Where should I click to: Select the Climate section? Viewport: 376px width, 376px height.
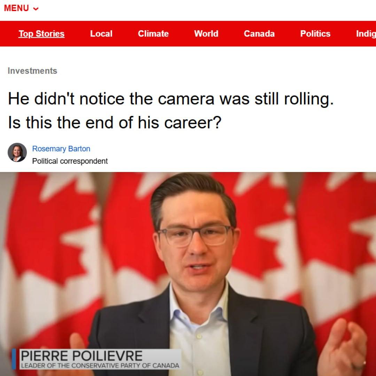tap(153, 33)
